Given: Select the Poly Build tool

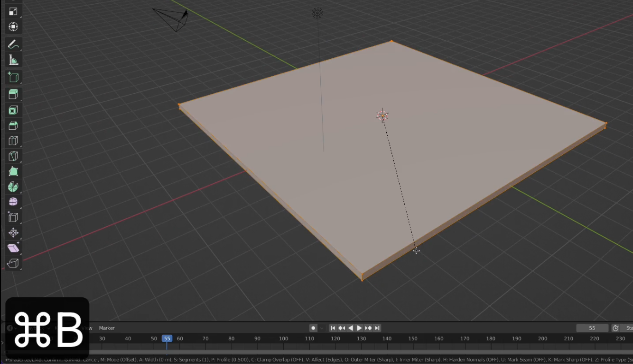Looking at the screenshot, I should coord(13,171).
